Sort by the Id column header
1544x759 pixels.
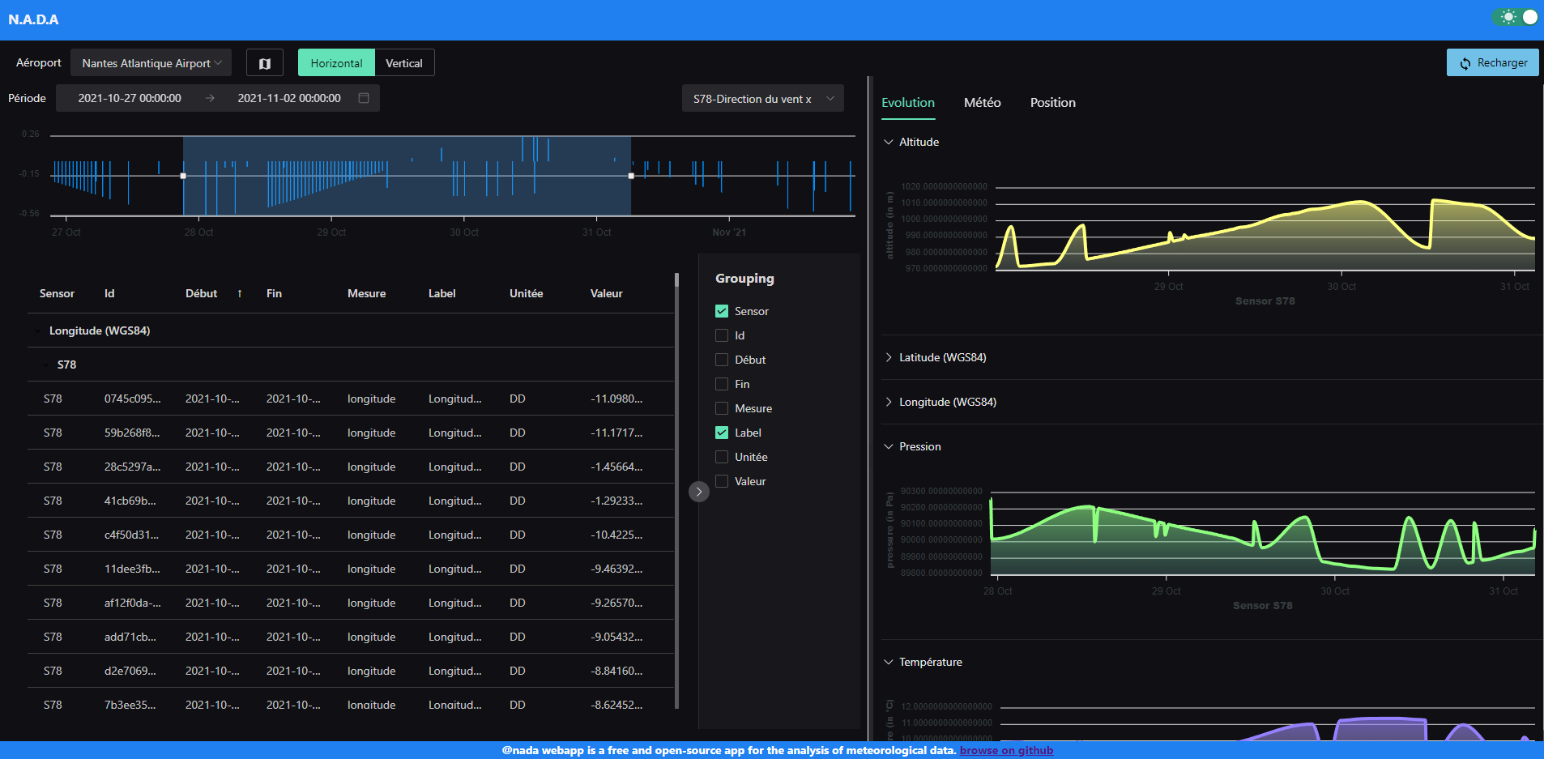click(x=109, y=293)
